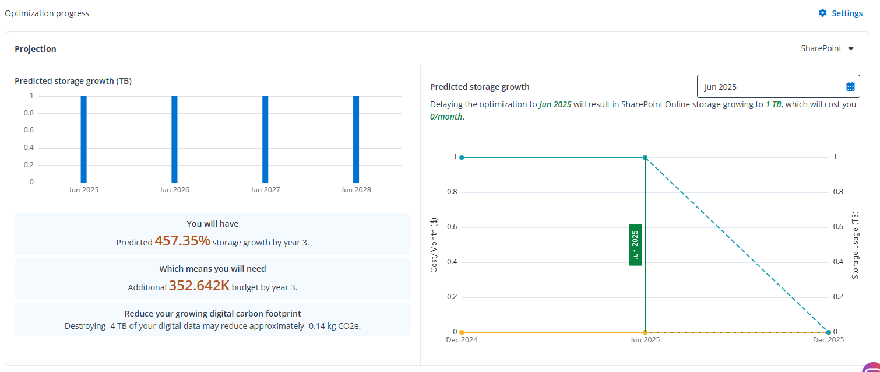Screen dimensions: 880x372
Task: Click the Dec 2024 point on the cost line
Action: coord(462,331)
